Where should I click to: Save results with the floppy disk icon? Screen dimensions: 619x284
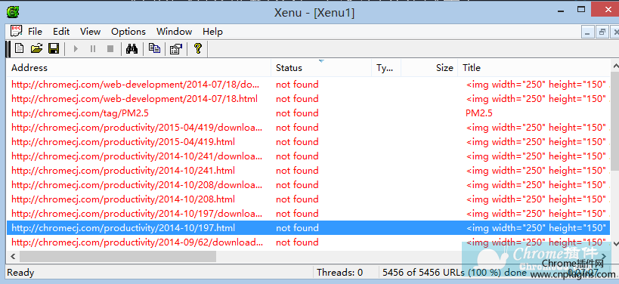coord(54,48)
